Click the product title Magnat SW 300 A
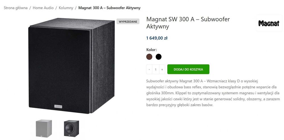The image size is (284, 140). point(188,23)
